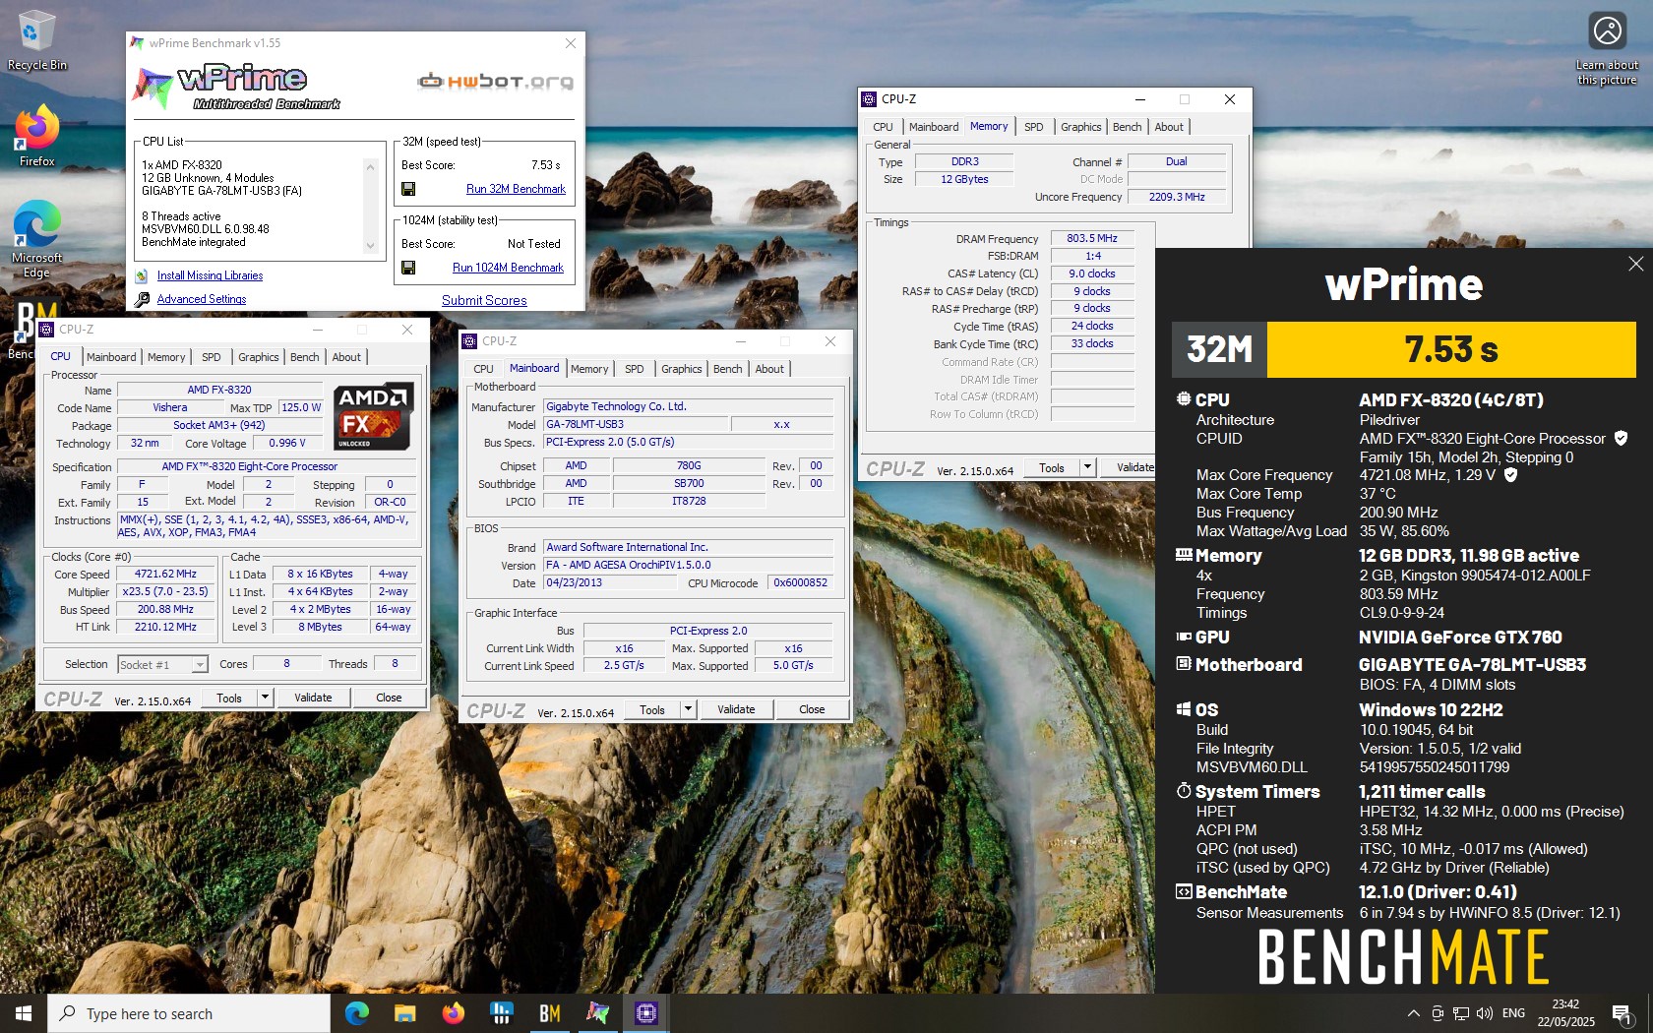Select the Graphics tab in Memory window
The width and height of the screenshot is (1653, 1033).
point(1081,127)
